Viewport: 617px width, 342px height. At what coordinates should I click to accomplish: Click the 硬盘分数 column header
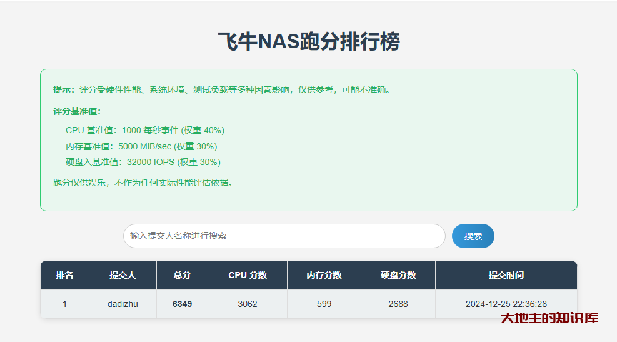(x=398, y=275)
